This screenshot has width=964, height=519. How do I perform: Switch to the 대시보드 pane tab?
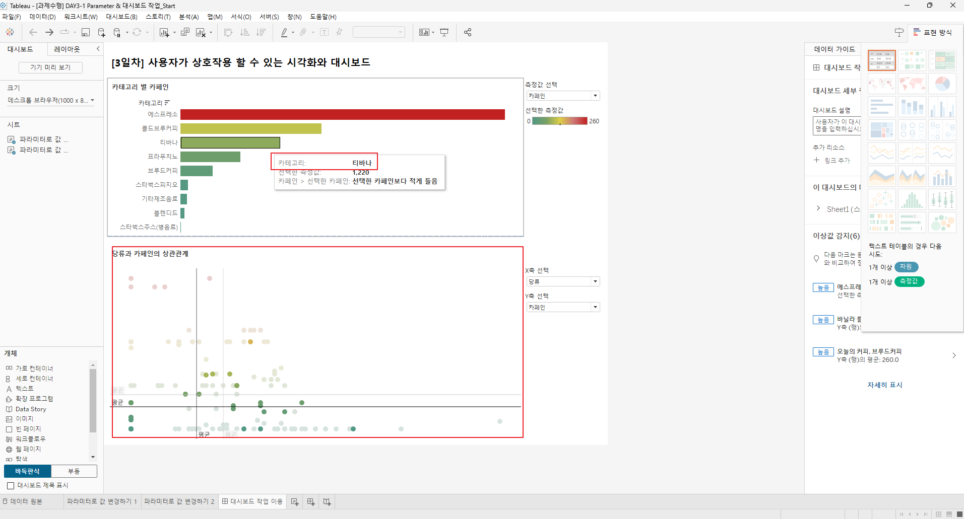tap(20, 49)
